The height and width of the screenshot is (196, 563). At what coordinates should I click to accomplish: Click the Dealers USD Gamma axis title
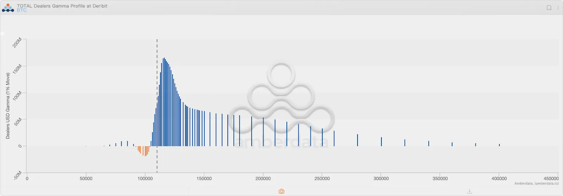click(x=8, y=106)
